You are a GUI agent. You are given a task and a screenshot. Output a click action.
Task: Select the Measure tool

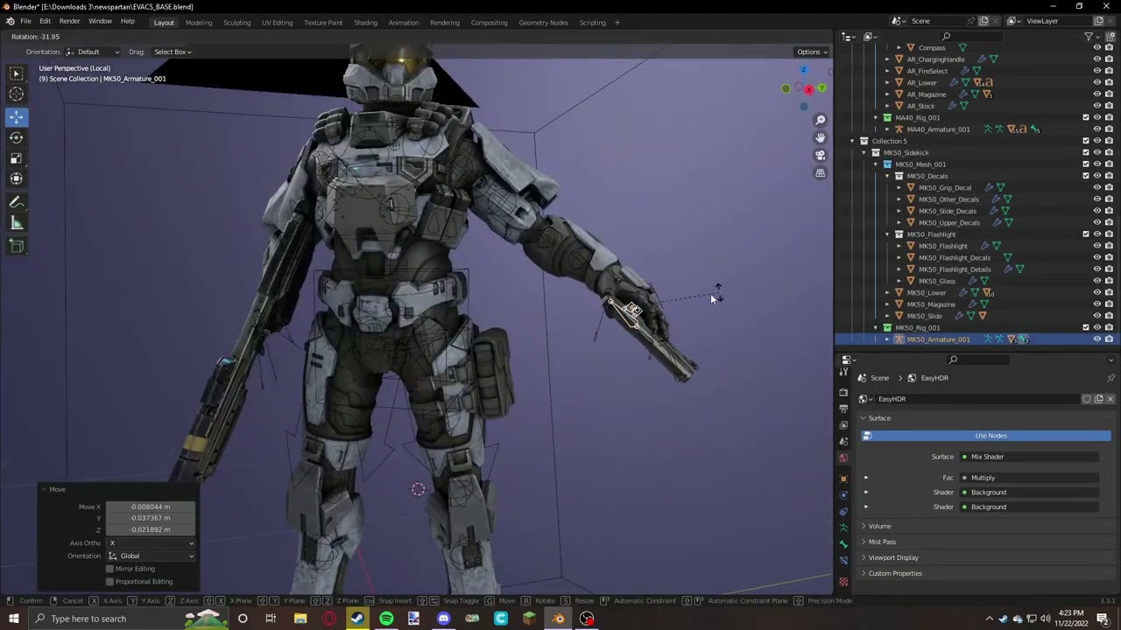(17, 223)
